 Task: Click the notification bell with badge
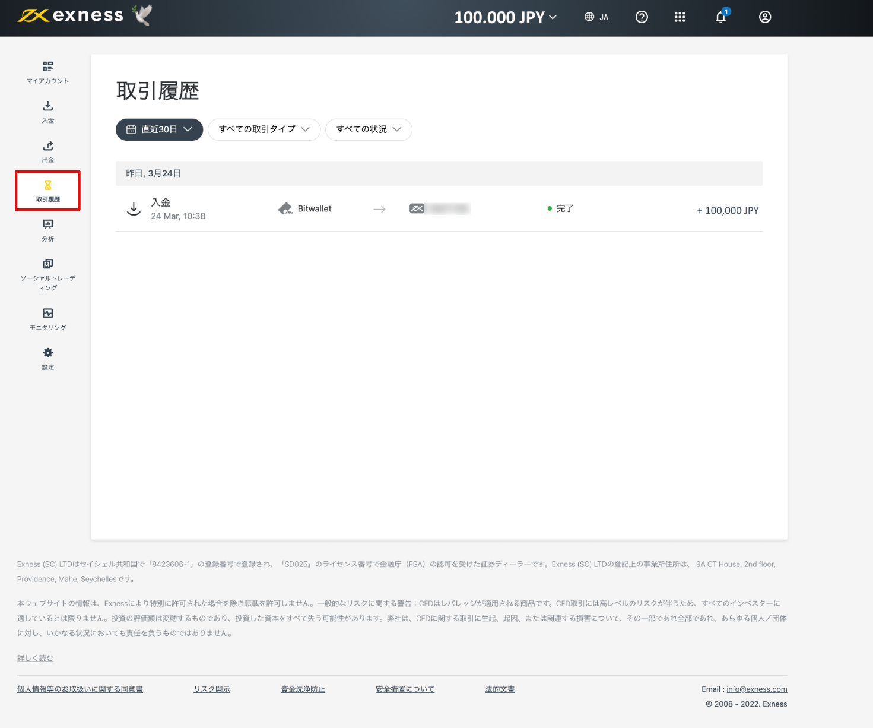pos(720,17)
